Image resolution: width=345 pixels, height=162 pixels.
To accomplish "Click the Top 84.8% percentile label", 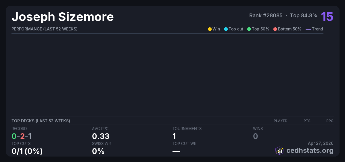I will click(x=303, y=16).
